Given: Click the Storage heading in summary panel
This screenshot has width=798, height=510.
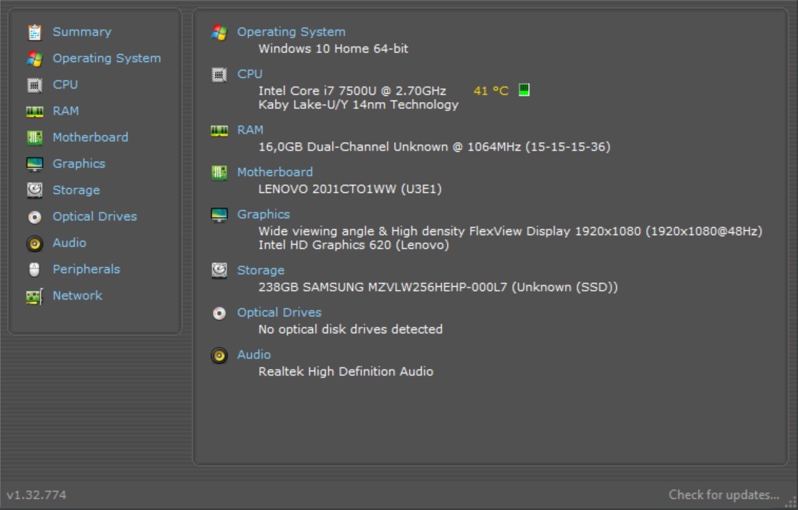Looking at the screenshot, I should pyautogui.click(x=261, y=271).
